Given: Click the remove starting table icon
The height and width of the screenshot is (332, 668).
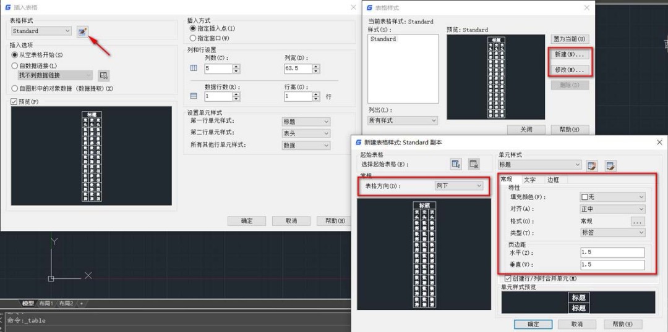Looking at the screenshot, I should [x=473, y=164].
